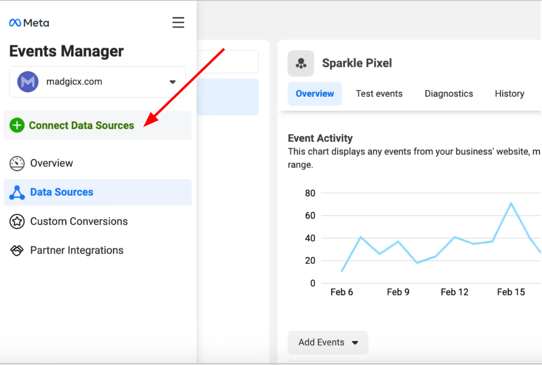This screenshot has height=365, width=542.
Task: Click the Event Activity heading
Action: (320, 138)
